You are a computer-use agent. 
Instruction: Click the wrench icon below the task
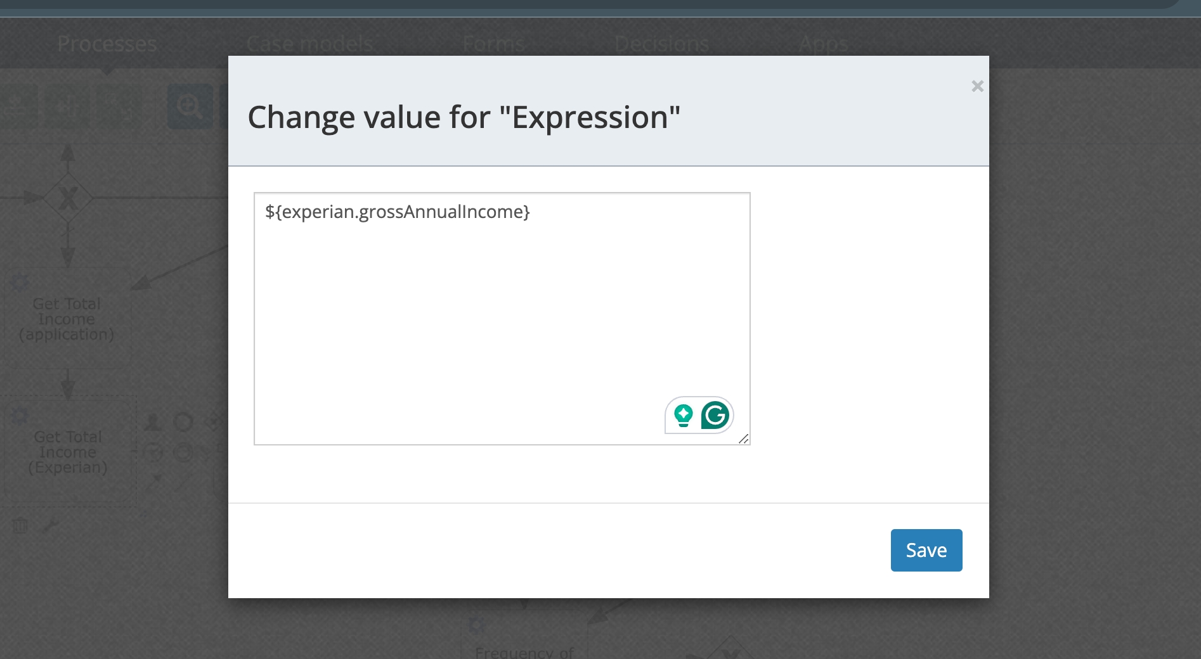(x=51, y=525)
